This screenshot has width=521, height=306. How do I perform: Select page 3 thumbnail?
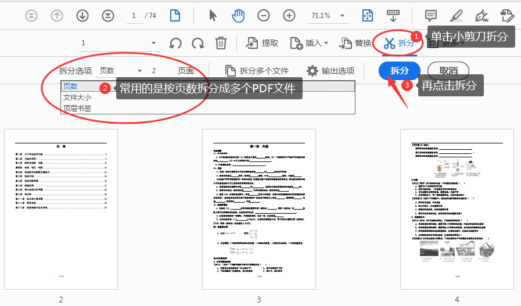tap(259, 209)
